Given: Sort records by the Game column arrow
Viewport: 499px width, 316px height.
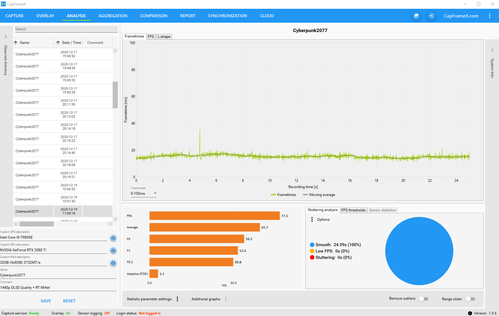Looking at the screenshot, I should [16, 43].
